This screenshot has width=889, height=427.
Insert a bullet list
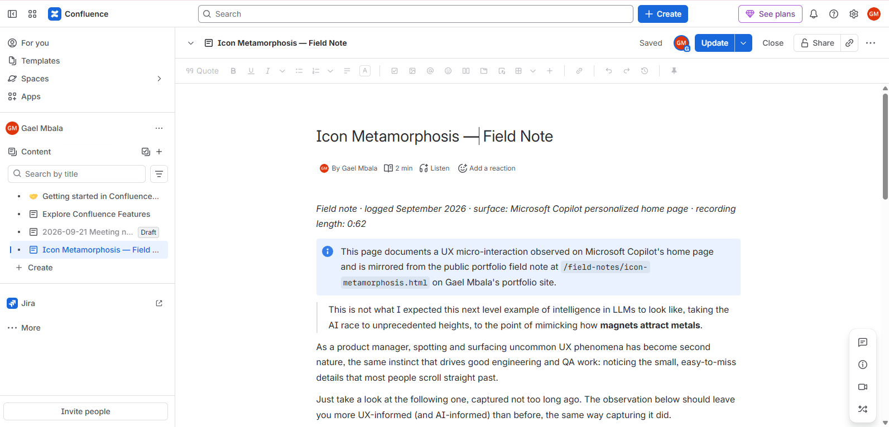(x=299, y=71)
